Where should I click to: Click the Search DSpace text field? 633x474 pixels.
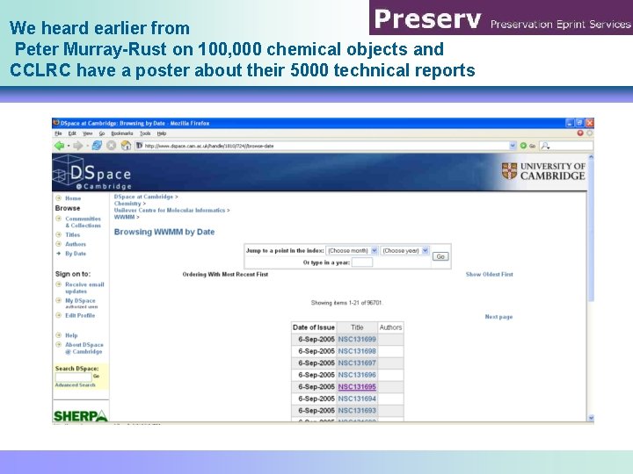(74, 377)
